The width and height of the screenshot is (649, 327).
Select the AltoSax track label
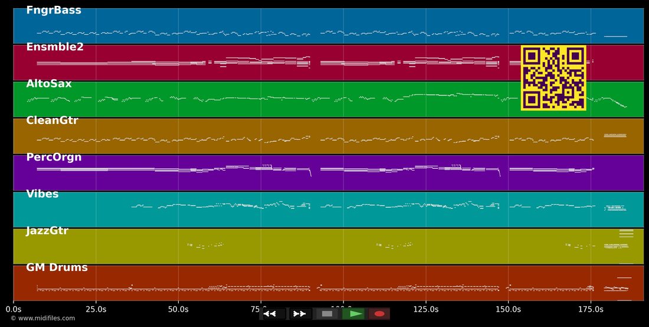click(x=49, y=84)
